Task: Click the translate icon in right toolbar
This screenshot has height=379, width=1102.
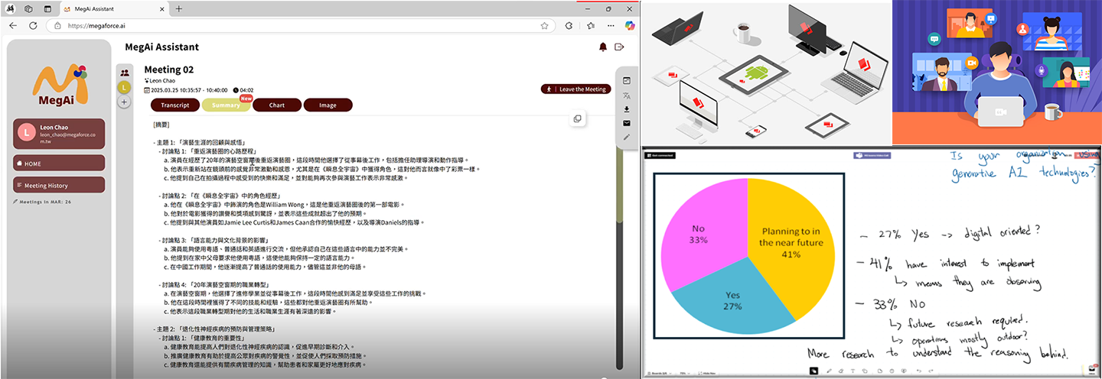Action: (x=627, y=96)
